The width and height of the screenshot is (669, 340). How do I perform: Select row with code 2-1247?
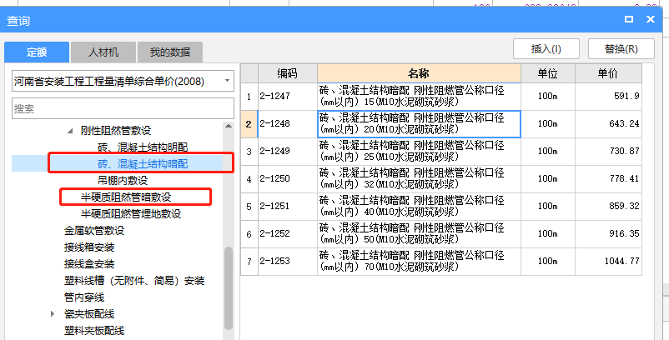pyautogui.click(x=288, y=97)
